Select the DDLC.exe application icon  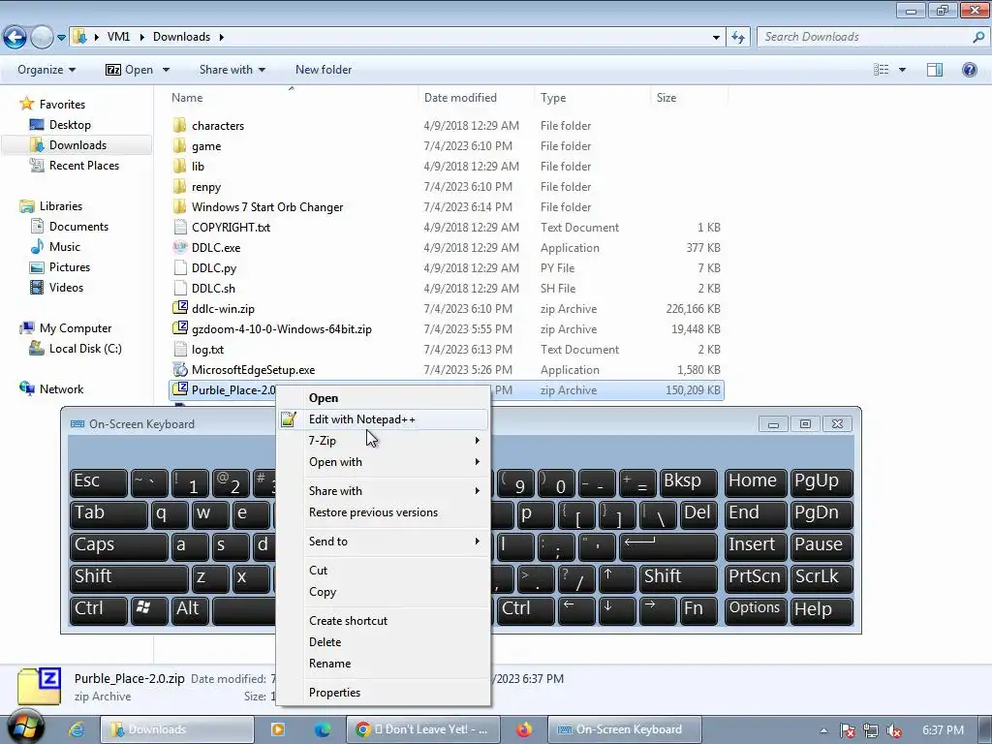coord(180,247)
